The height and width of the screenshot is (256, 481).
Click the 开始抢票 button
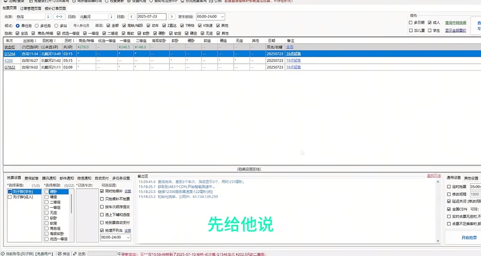(469, 237)
